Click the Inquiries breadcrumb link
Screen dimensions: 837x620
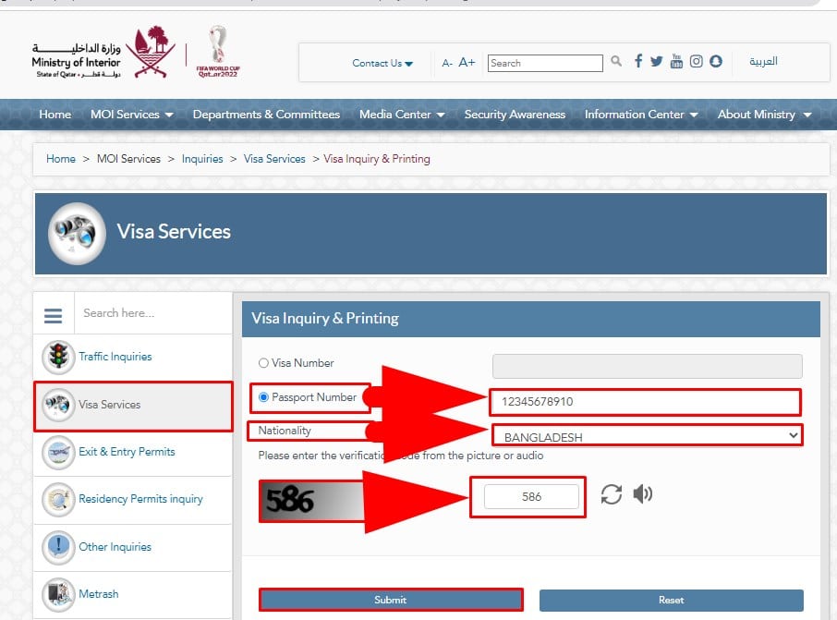coord(202,159)
